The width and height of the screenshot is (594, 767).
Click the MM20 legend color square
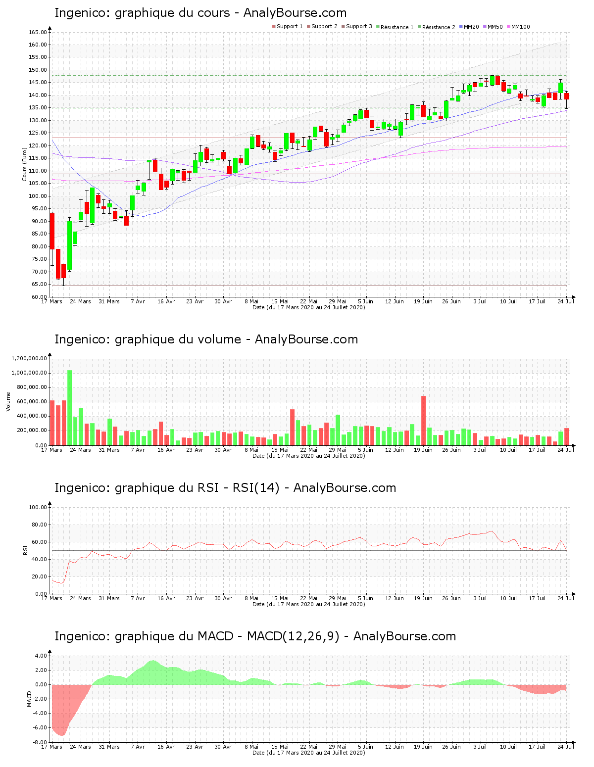(x=461, y=27)
